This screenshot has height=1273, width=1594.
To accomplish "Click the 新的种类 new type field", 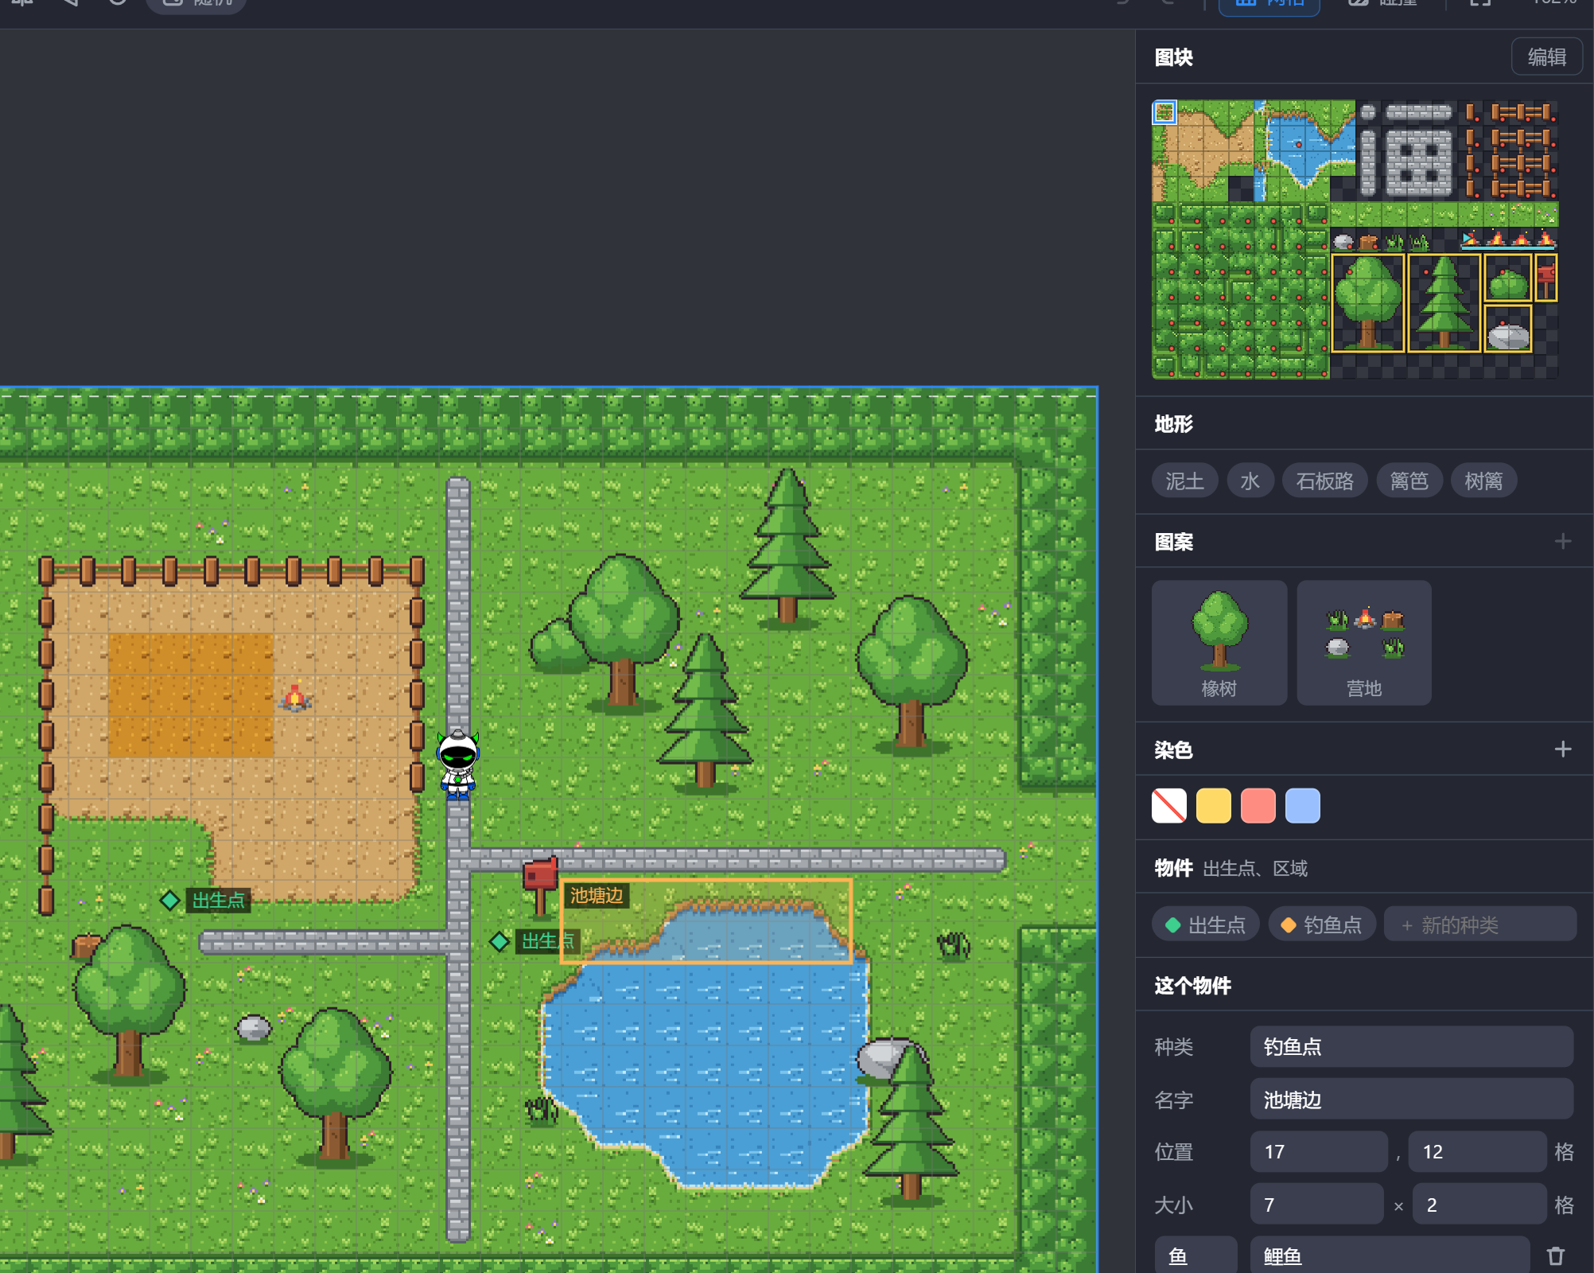I will (x=1480, y=925).
